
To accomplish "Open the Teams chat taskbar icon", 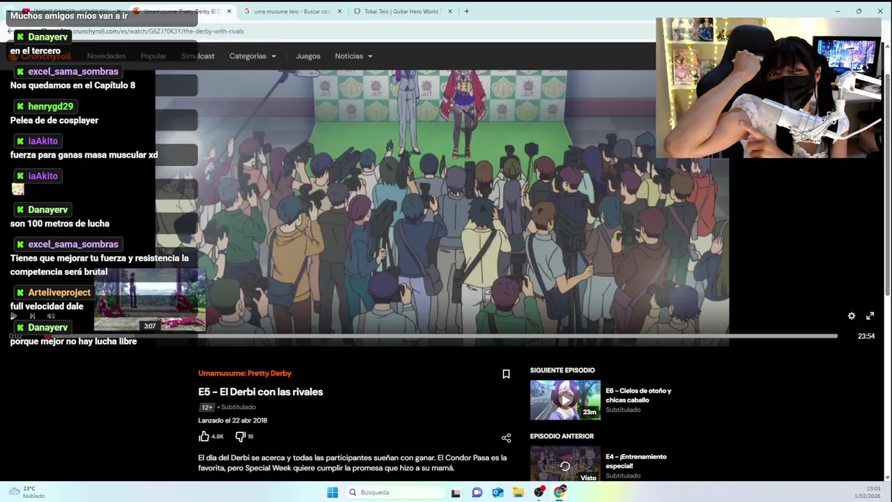I will click(x=477, y=492).
